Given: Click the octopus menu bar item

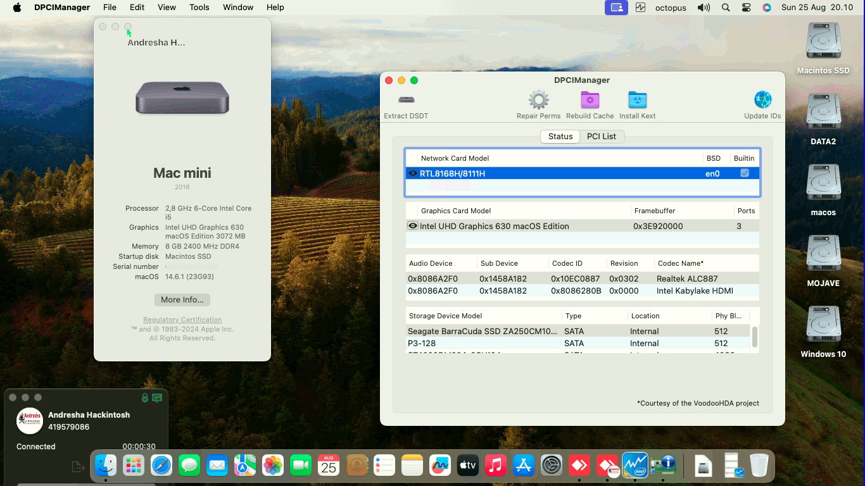Looking at the screenshot, I should pos(671,8).
